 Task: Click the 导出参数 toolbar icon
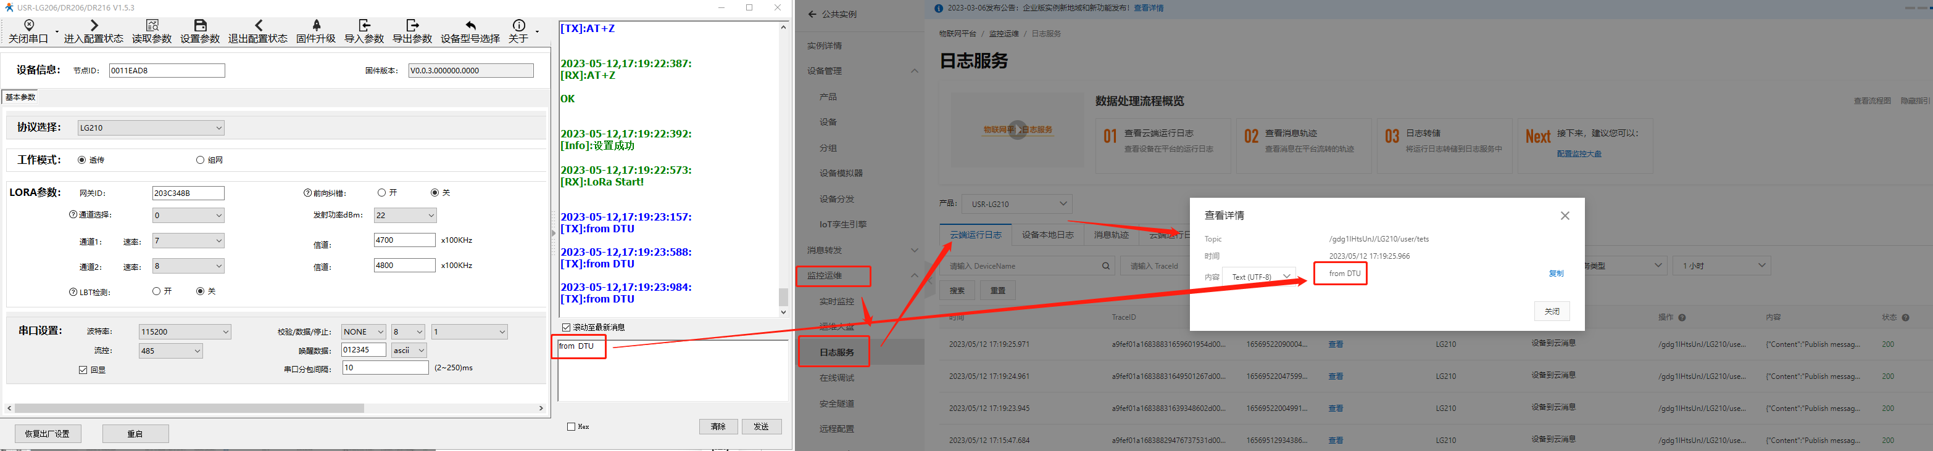tap(412, 25)
